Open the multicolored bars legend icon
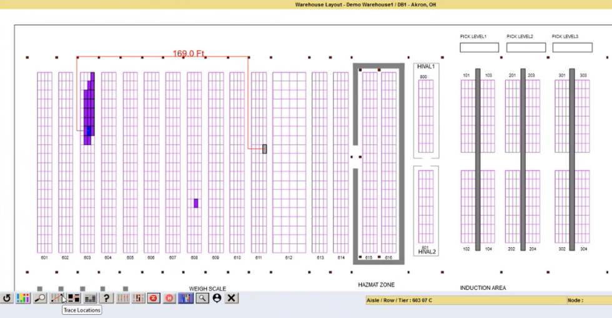Screen dimensions: 612x318 coord(23,298)
